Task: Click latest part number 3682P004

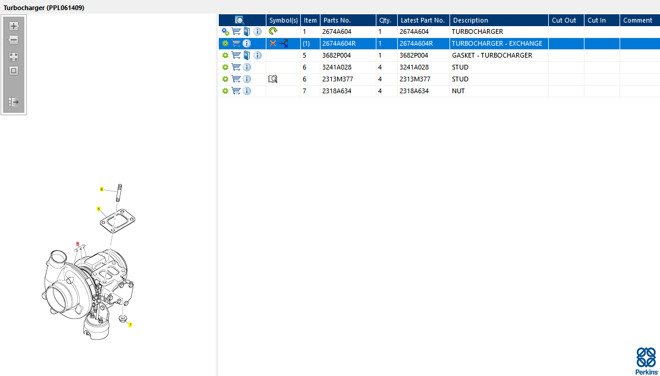Action: [x=414, y=55]
